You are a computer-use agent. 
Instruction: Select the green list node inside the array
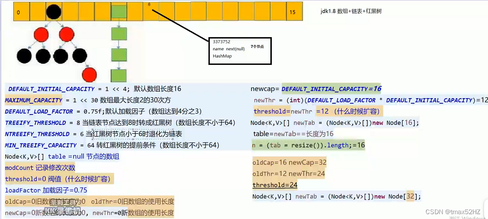(x=119, y=12)
